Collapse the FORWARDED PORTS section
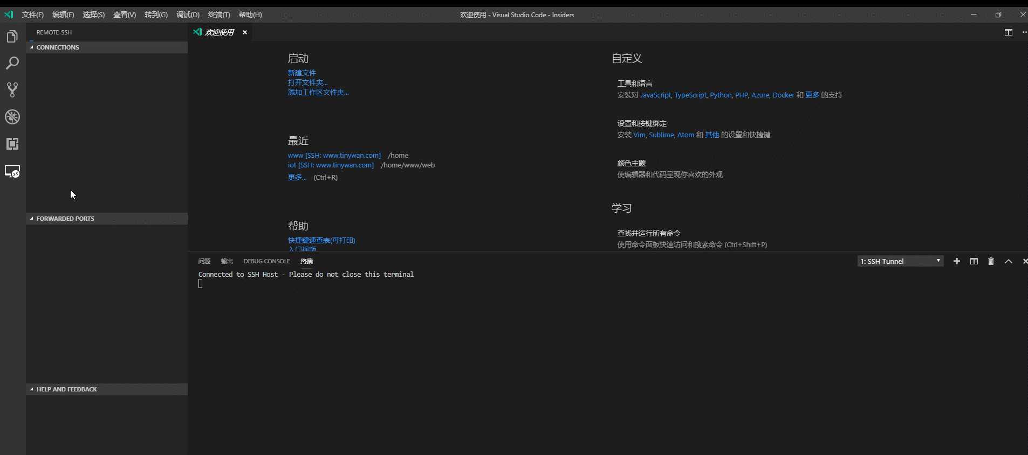The height and width of the screenshot is (455, 1028). click(107, 219)
